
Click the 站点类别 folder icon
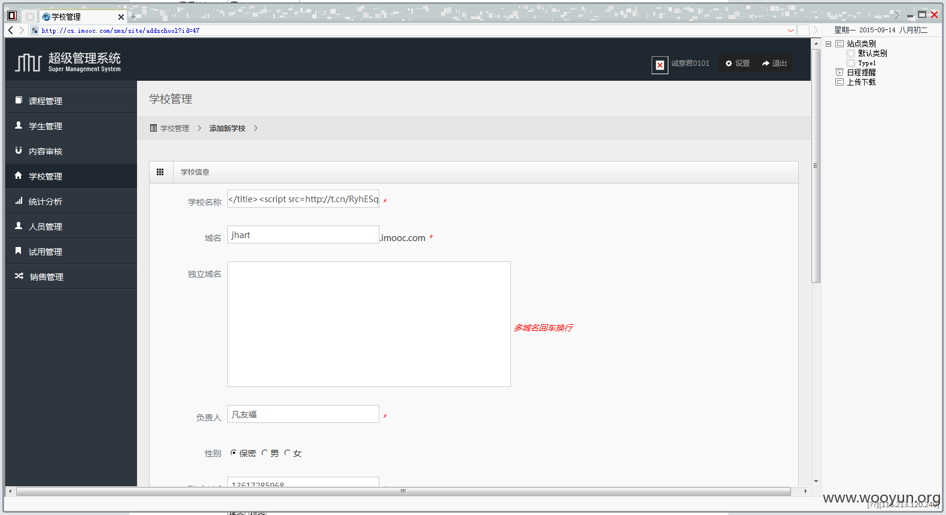pyautogui.click(x=839, y=44)
